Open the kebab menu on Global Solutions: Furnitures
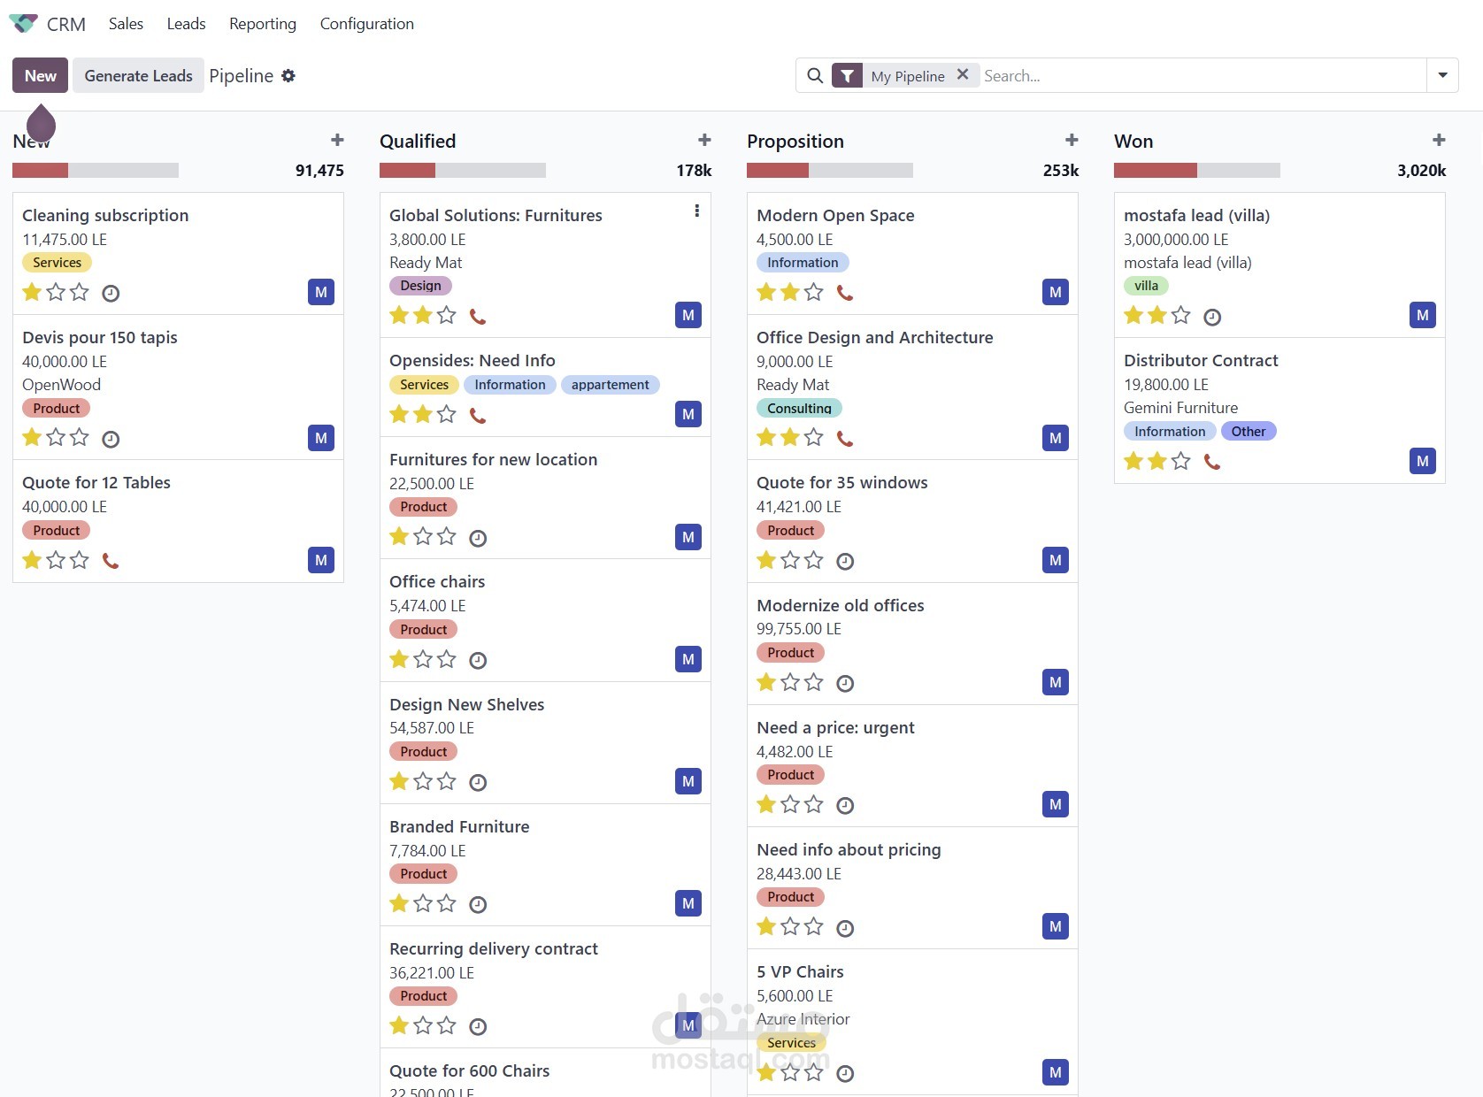1483x1097 pixels. coord(696,211)
